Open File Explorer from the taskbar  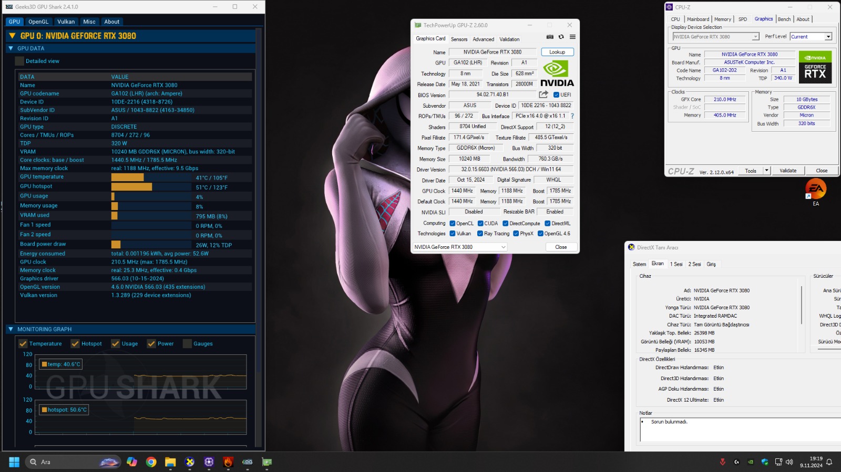coord(170,462)
